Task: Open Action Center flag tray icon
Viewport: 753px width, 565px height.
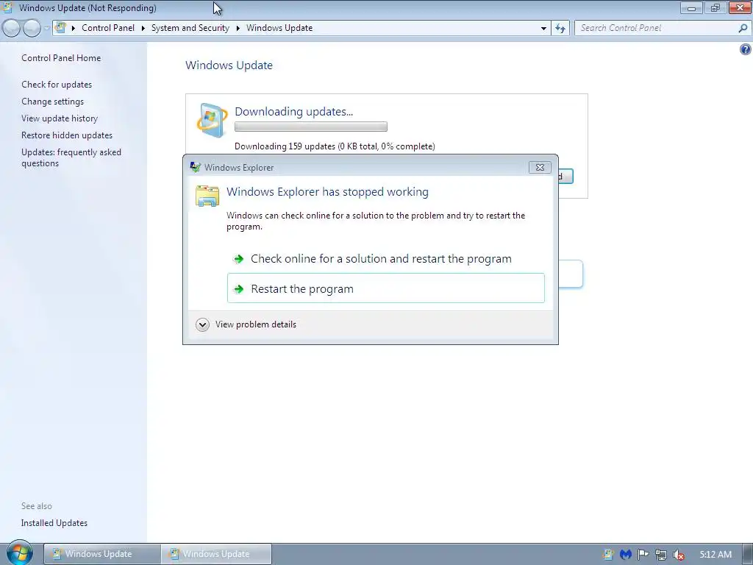Action: click(643, 555)
